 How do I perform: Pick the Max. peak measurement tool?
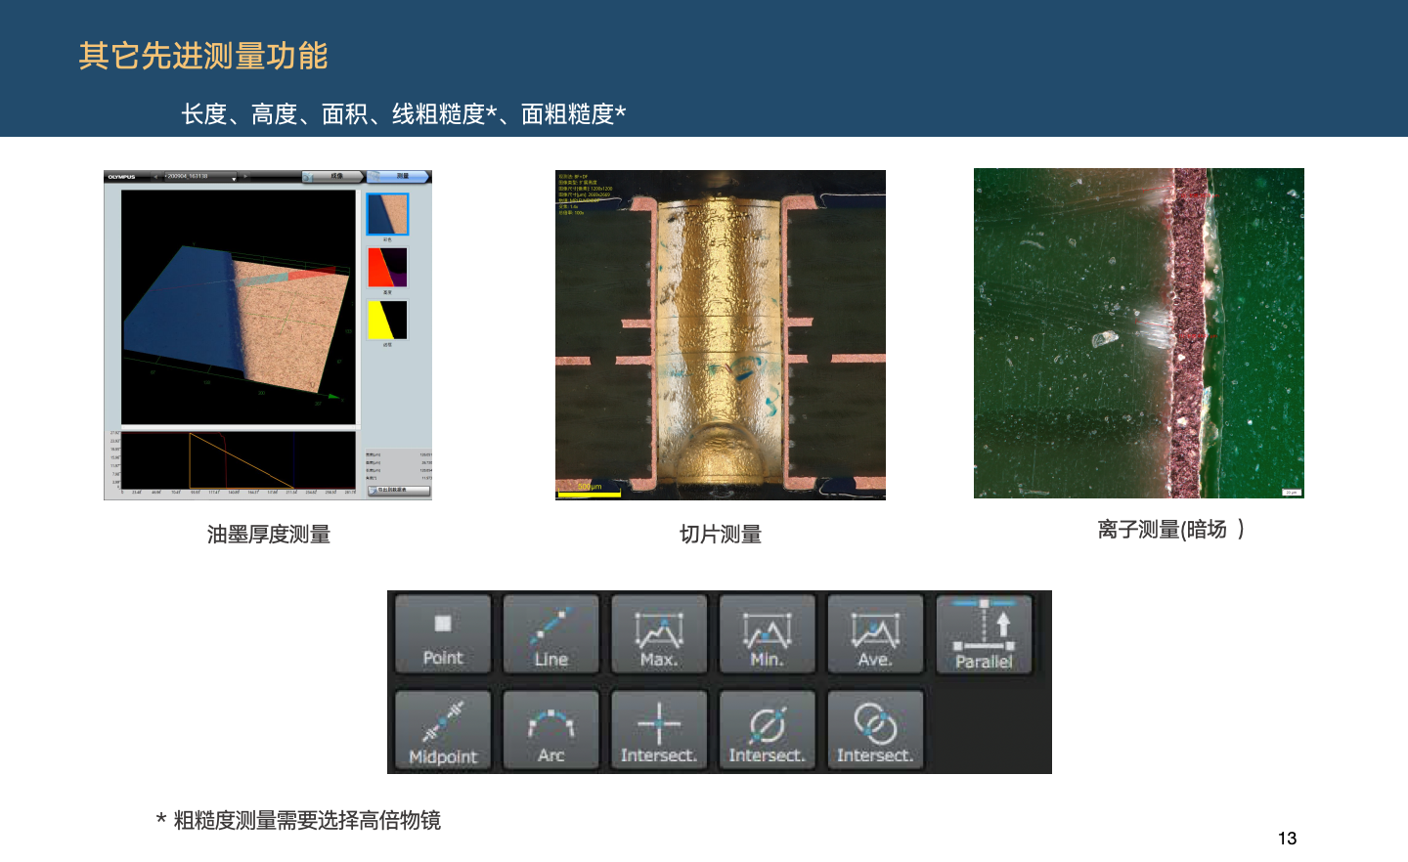(x=659, y=634)
